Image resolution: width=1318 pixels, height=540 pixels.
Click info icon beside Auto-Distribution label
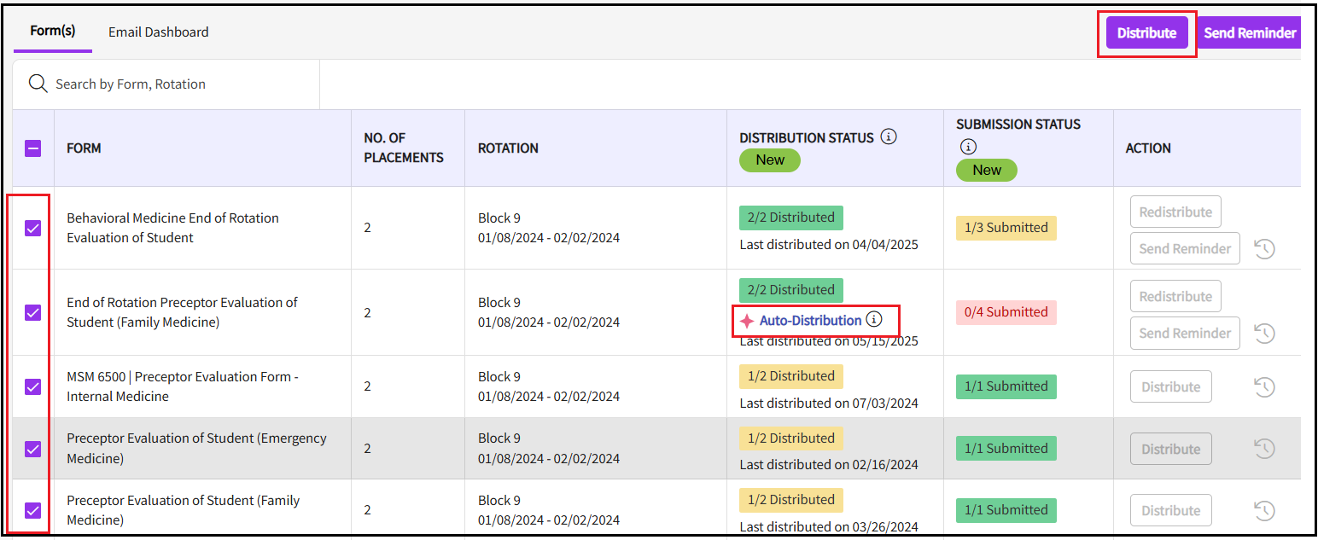(x=873, y=320)
